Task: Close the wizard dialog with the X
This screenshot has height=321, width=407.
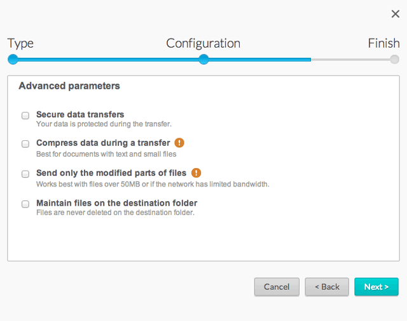Action: (x=395, y=14)
